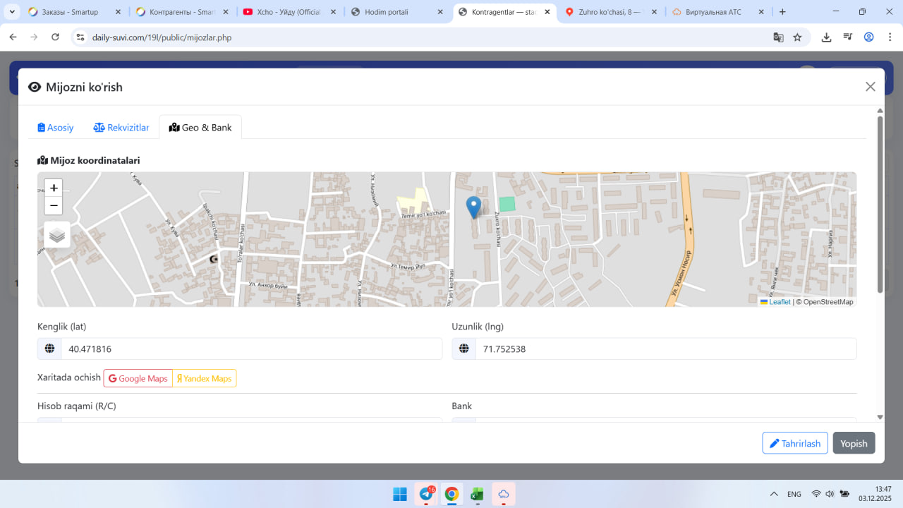Close the Kontragentlar browser tab
The height and width of the screenshot is (508, 903).
(x=547, y=12)
